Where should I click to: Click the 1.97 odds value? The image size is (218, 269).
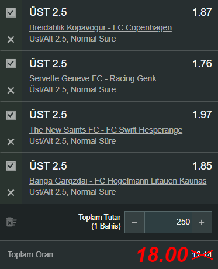[x=202, y=115]
